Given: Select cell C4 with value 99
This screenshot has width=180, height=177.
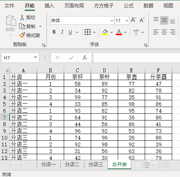Looking at the screenshot, I should pyautogui.click(x=77, y=97).
